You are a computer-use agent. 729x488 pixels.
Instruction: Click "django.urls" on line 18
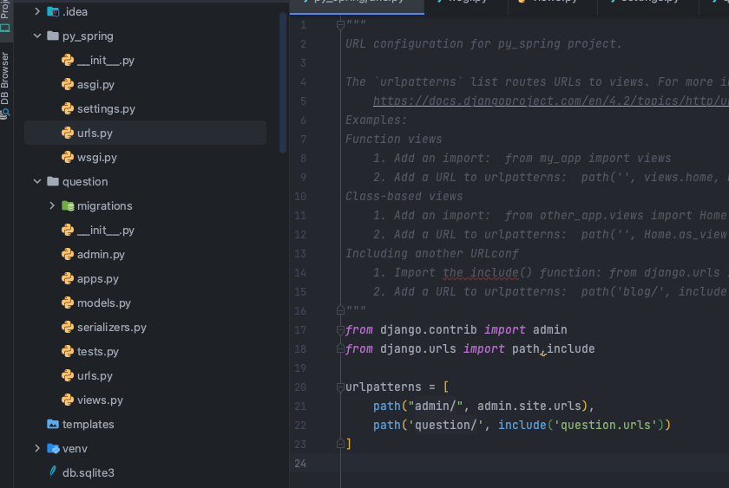coord(418,348)
